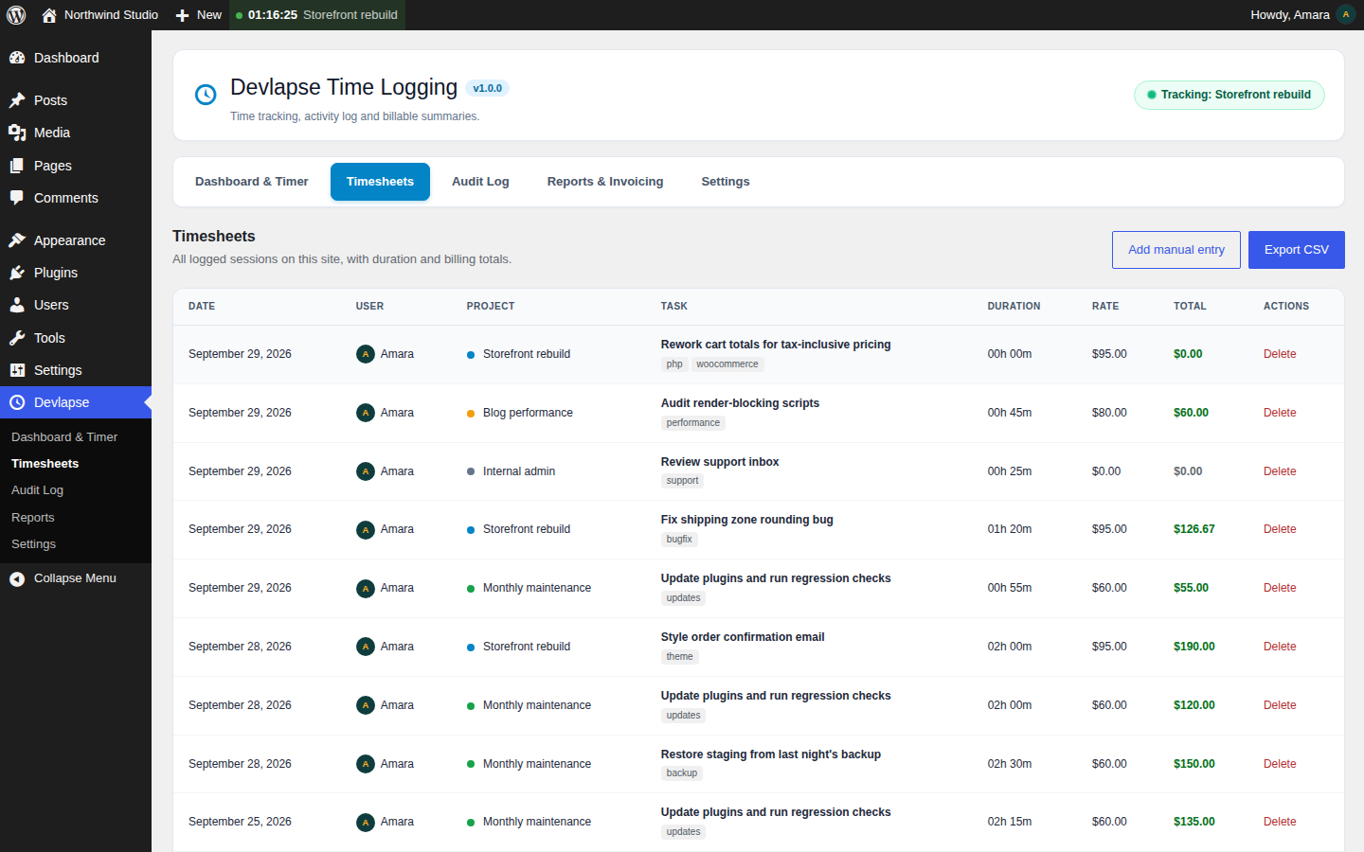The width and height of the screenshot is (1364, 852).
Task: Open Reports in Devlapse submenu
Action: point(33,518)
